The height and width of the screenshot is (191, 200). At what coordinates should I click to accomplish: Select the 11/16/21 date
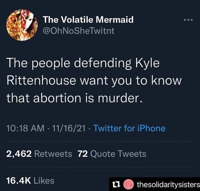pyautogui.click(x=68, y=128)
